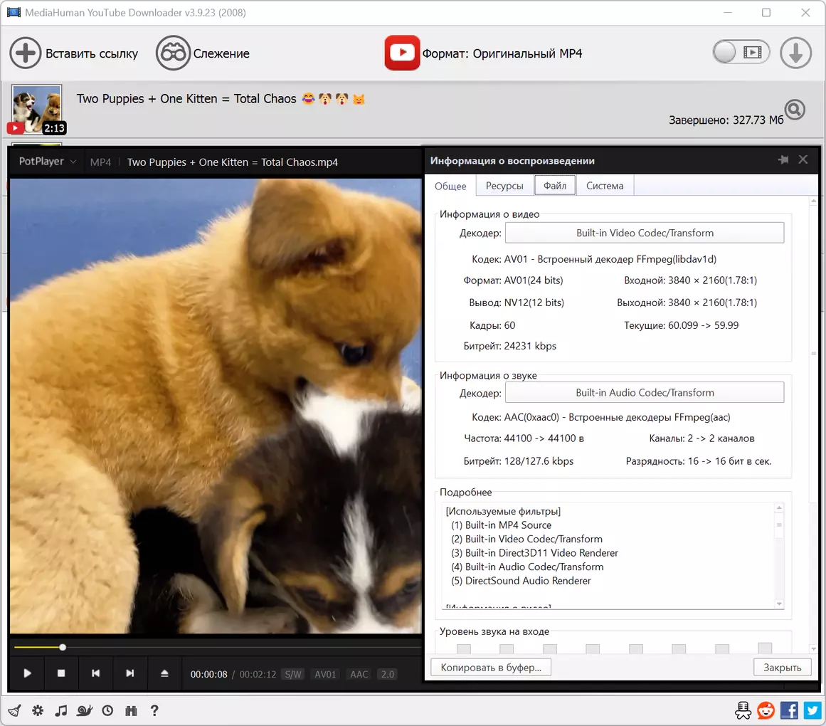Click Копировать в буфер button

(x=491, y=667)
